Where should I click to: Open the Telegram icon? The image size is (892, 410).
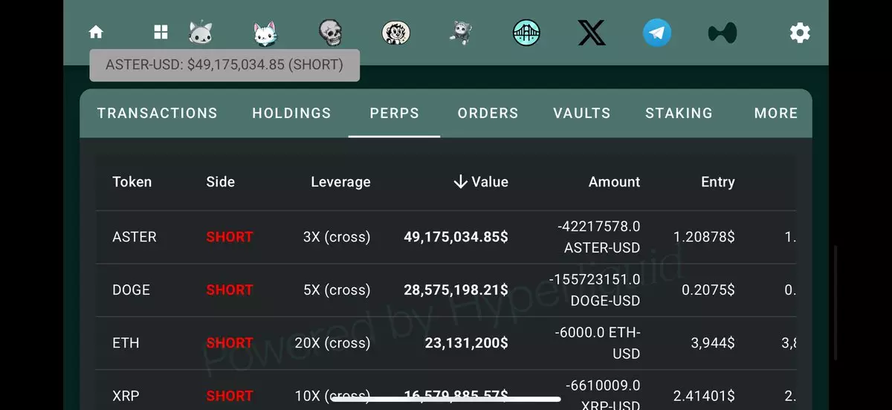tap(657, 33)
